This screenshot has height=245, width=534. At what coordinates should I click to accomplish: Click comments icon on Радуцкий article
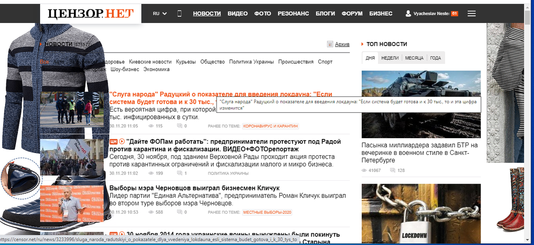pos(180,126)
